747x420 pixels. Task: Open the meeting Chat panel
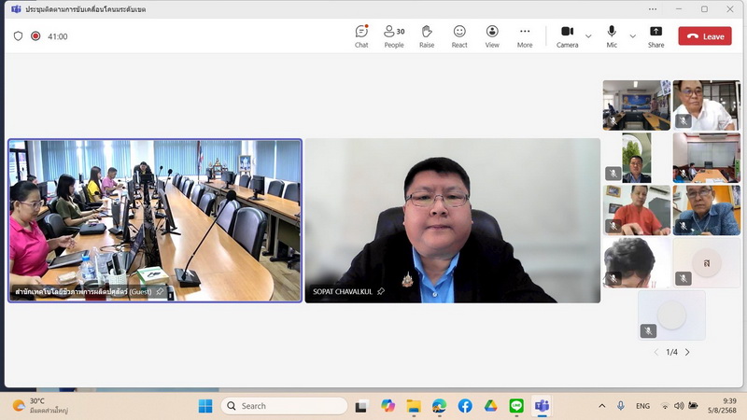point(361,35)
